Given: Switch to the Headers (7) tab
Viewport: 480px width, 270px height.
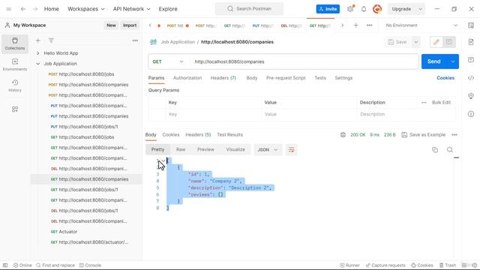Looking at the screenshot, I should click(223, 78).
